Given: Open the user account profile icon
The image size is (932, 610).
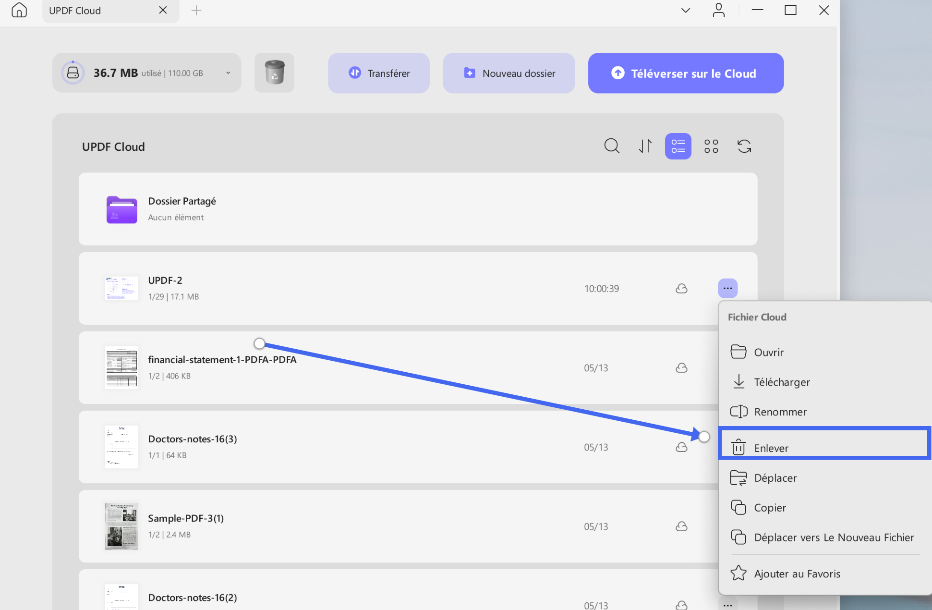Looking at the screenshot, I should pyautogui.click(x=719, y=10).
